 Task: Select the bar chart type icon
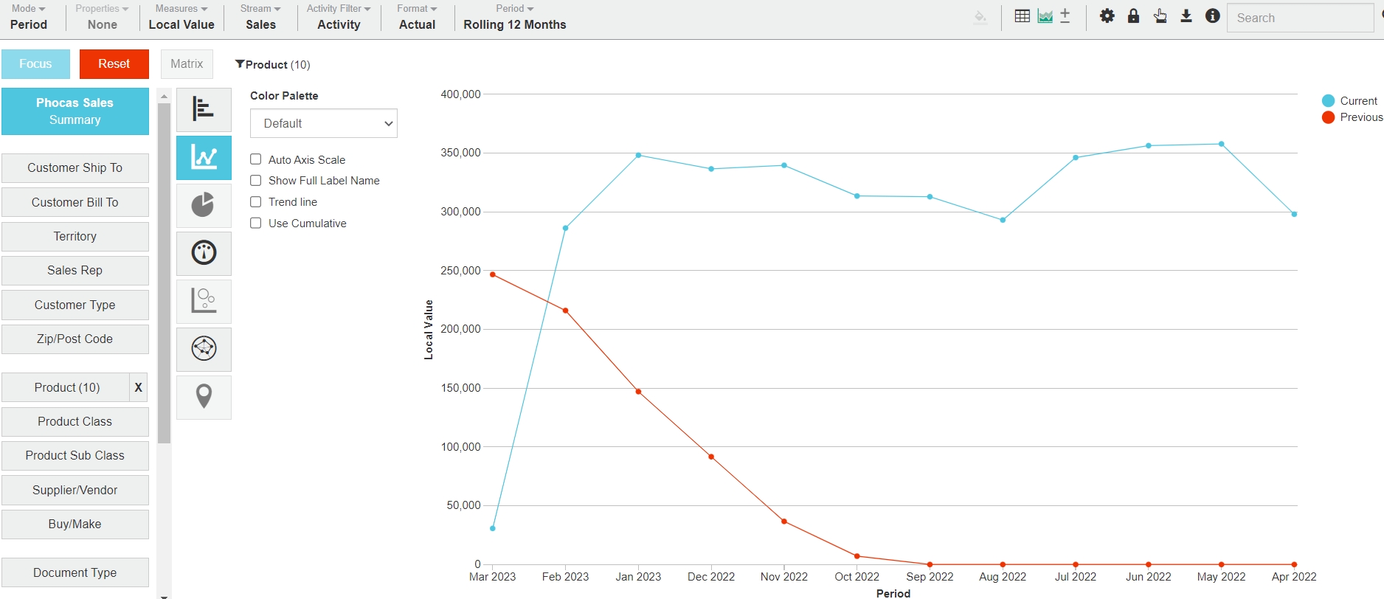click(x=204, y=109)
